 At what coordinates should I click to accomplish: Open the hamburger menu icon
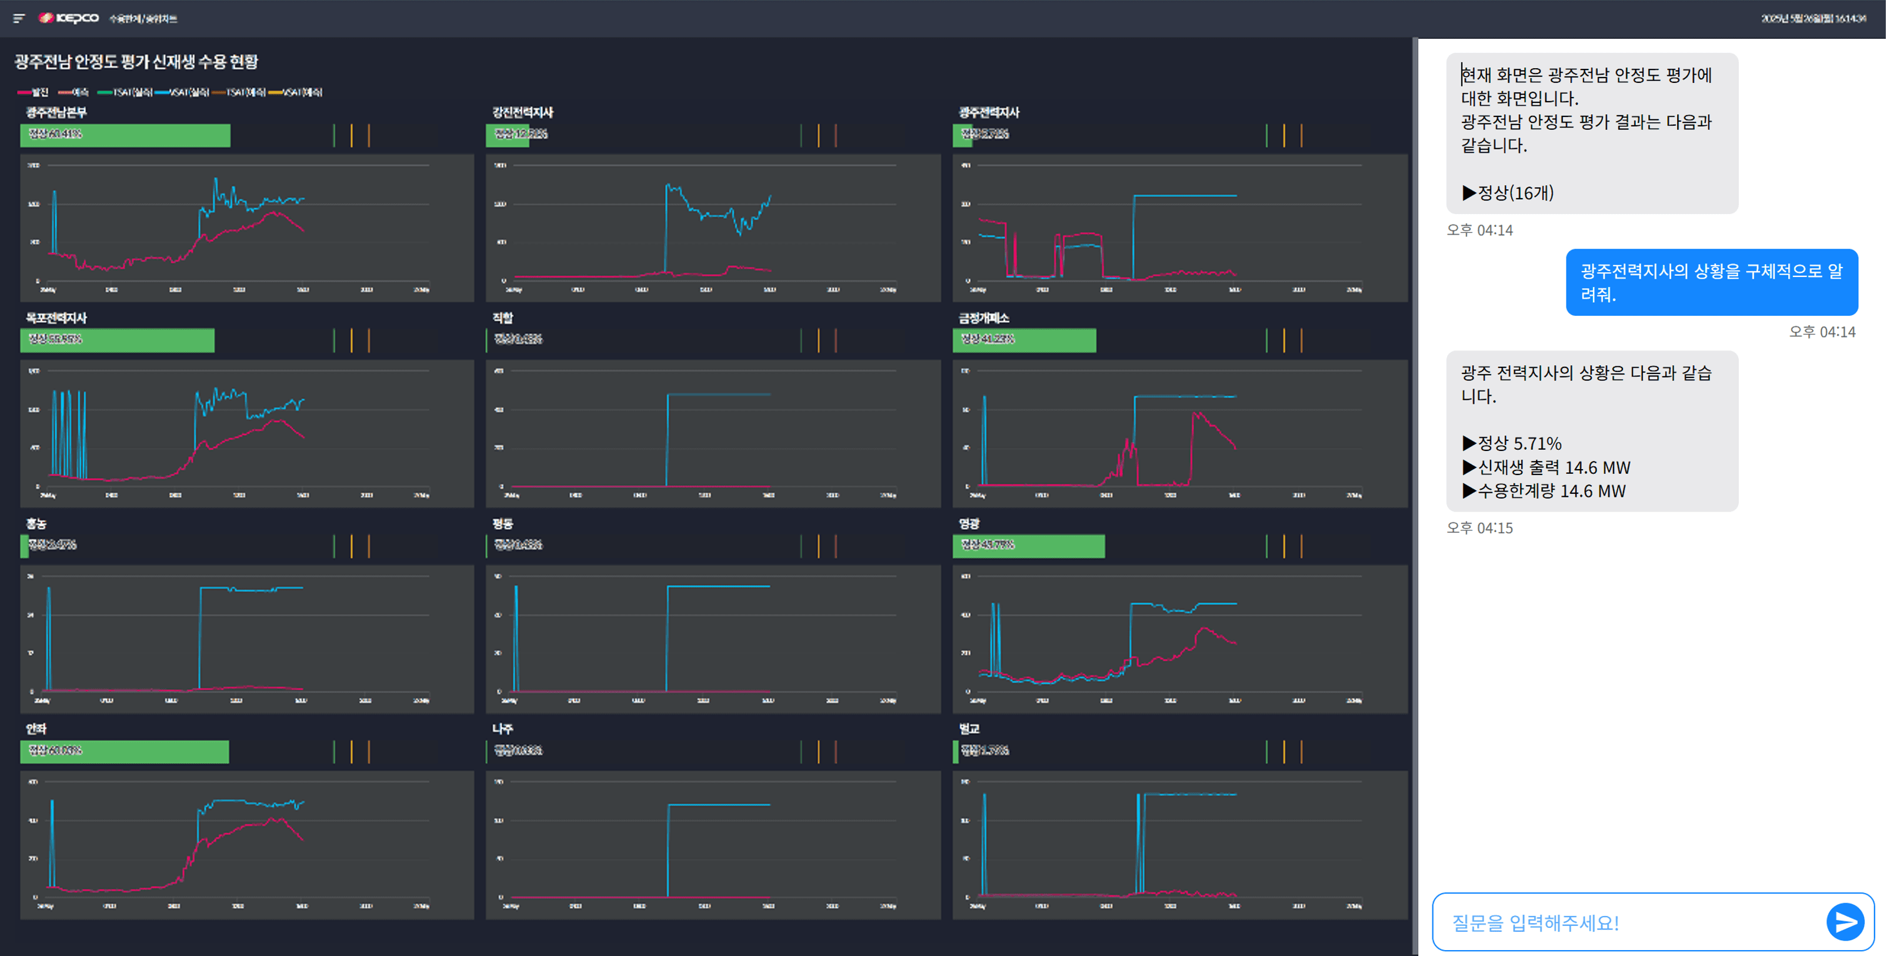(x=19, y=18)
